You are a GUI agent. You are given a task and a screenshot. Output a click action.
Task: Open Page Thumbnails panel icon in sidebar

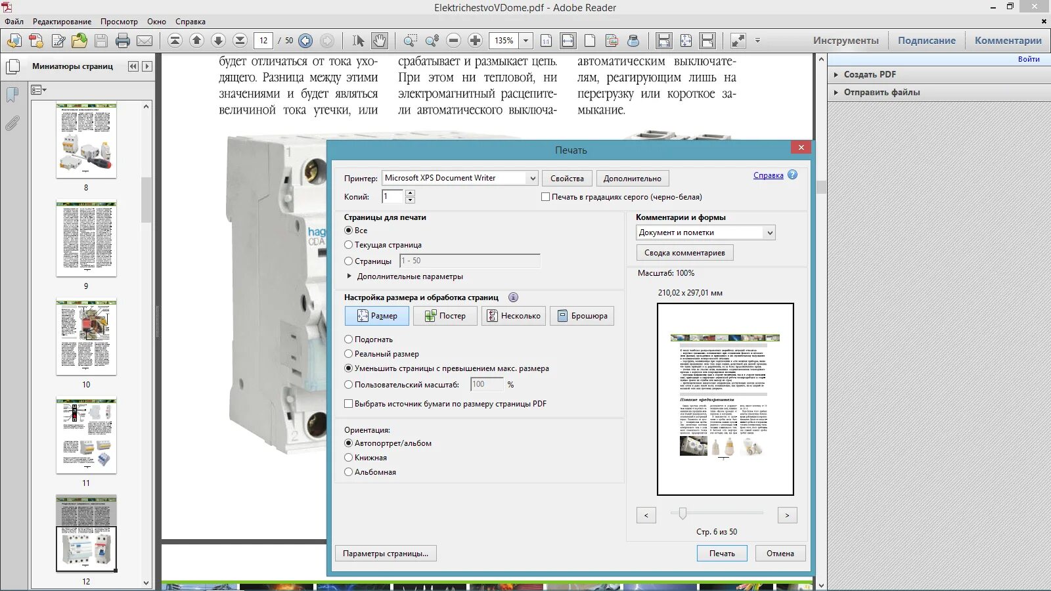[x=12, y=67]
